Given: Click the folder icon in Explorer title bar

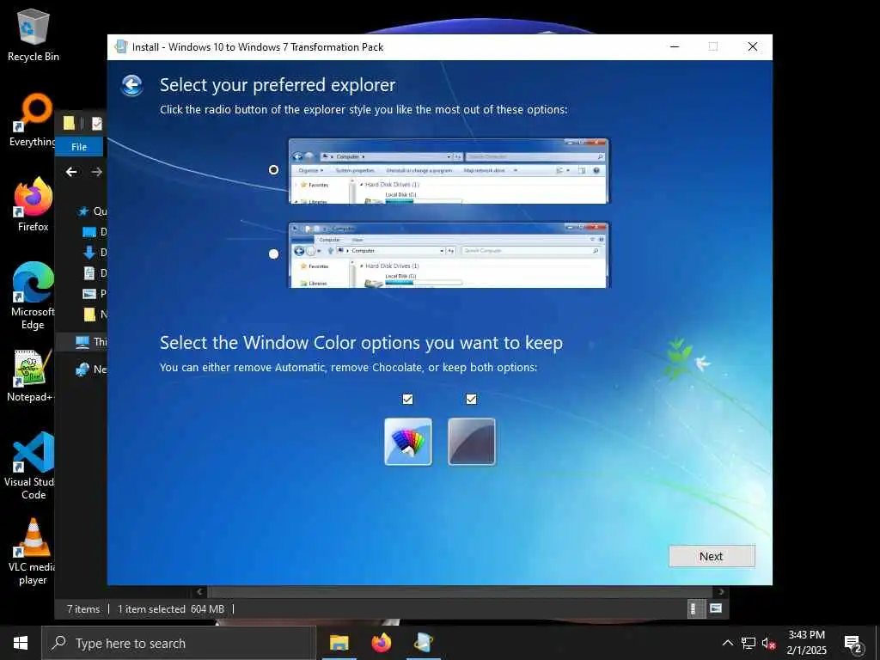Looking at the screenshot, I should coord(69,123).
